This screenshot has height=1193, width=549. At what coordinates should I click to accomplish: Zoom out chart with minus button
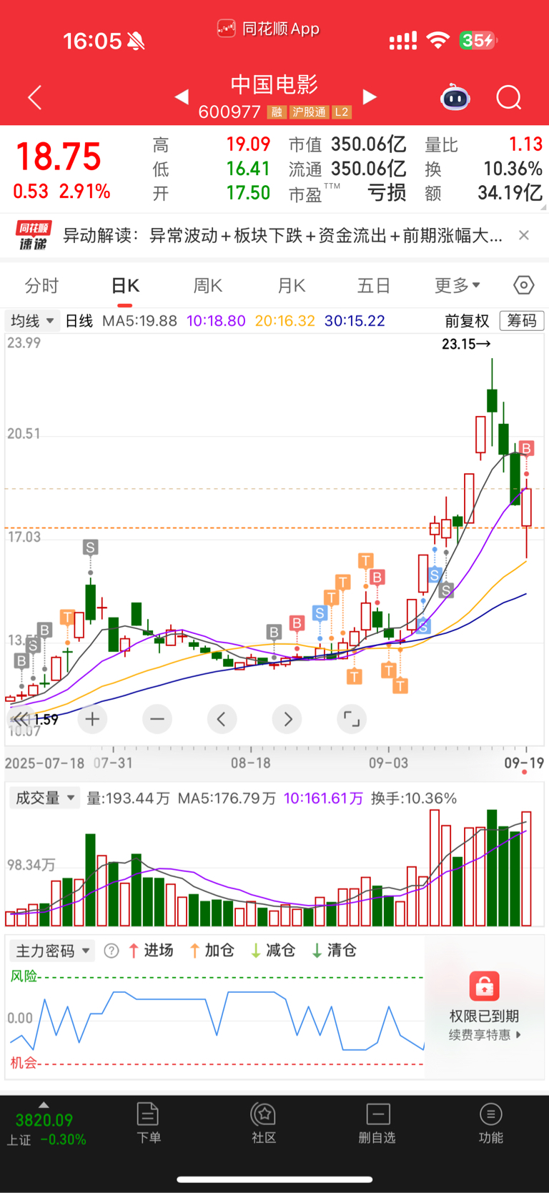click(x=157, y=719)
